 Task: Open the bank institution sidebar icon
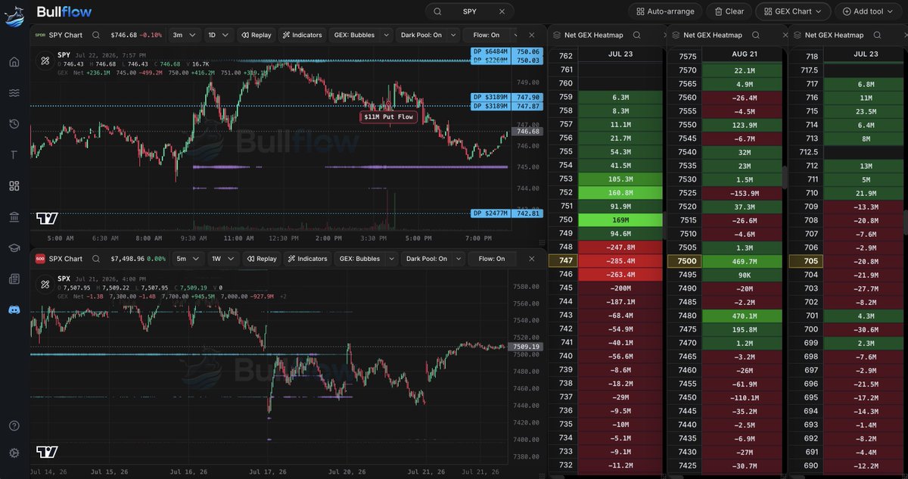point(14,217)
